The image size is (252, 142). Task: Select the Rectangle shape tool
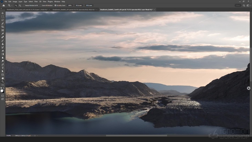pos(2,75)
